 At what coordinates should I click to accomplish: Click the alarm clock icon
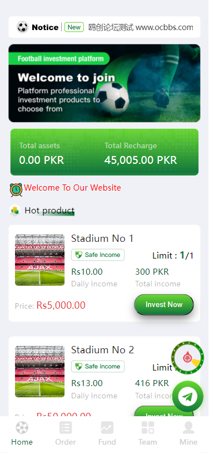(x=16, y=190)
